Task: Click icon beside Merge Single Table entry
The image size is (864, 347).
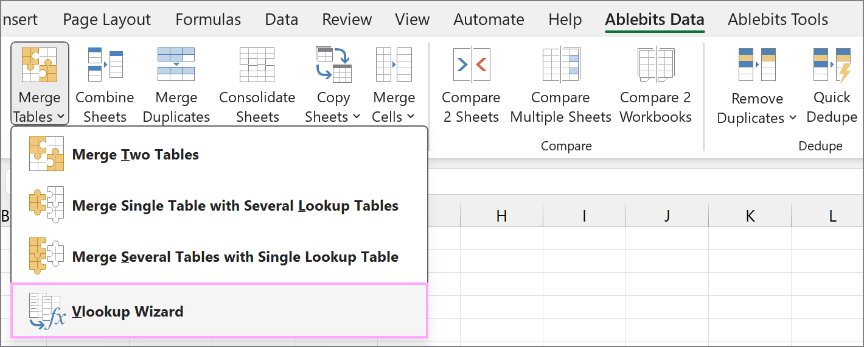Action: 46,205
